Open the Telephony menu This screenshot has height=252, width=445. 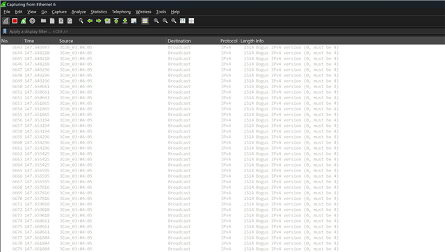(121, 12)
